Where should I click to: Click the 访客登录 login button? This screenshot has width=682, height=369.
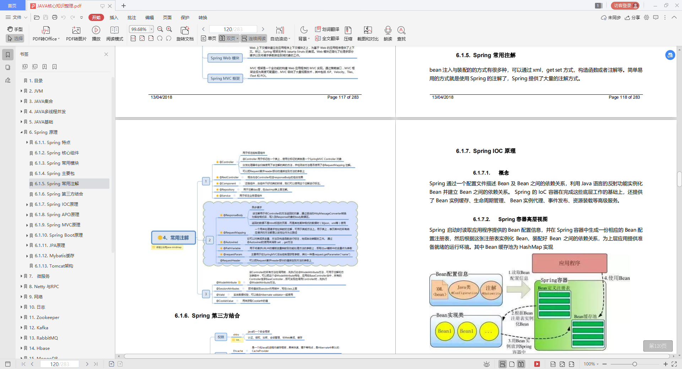coord(624,6)
